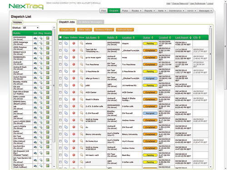Sort jobs by the Created column header
227x170 pixels.
[x=163, y=38]
